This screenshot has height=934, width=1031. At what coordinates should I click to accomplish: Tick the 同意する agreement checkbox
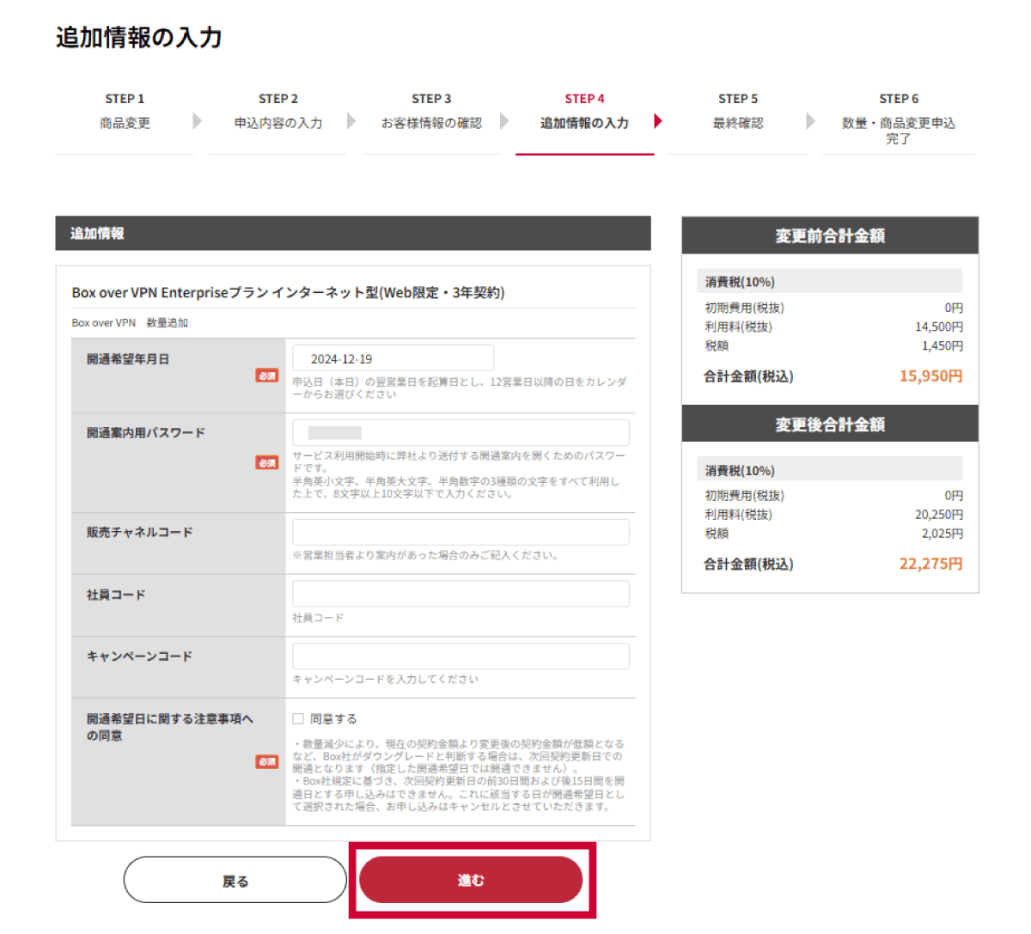pos(298,718)
